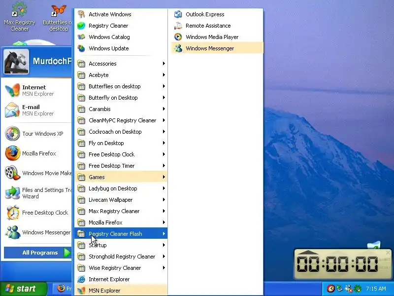Open Outlook Express envelope icon

click(x=178, y=14)
